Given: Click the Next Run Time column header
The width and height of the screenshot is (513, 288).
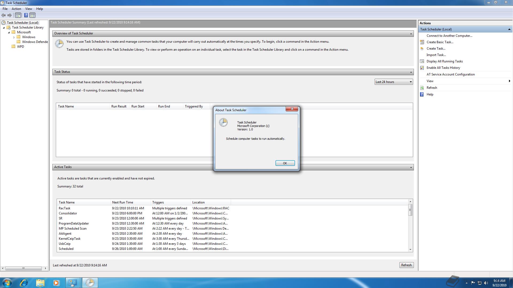Looking at the screenshot, I should click(130, 202).
